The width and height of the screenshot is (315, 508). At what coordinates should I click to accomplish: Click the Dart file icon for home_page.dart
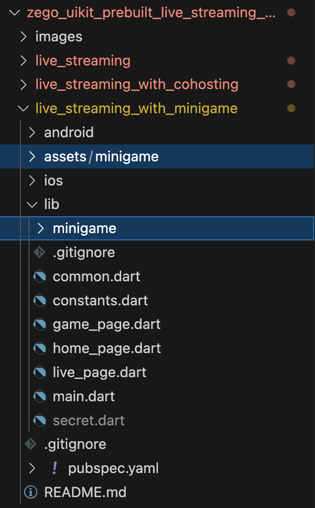pyautogui.click(x=40, y=349)
